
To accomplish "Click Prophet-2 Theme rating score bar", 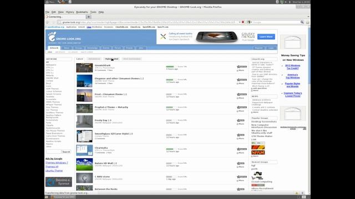I will coord(171,107).
